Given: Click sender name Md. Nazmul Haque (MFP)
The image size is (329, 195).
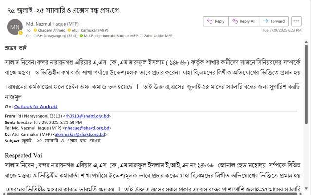Looking at the screenshot, I should [x=53, y=24].
